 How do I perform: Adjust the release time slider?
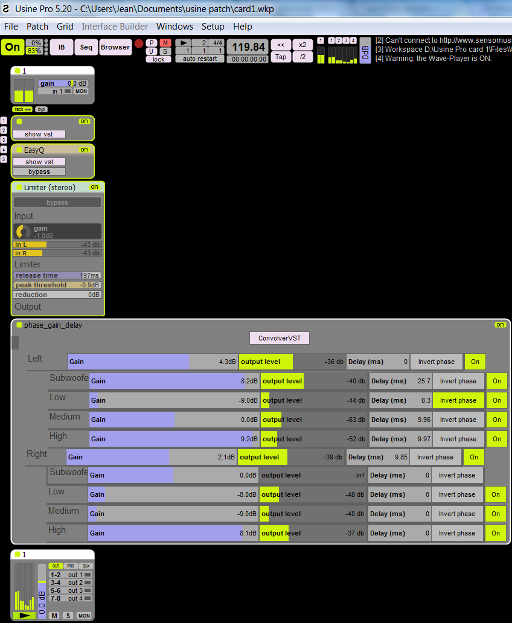[57, 275]
